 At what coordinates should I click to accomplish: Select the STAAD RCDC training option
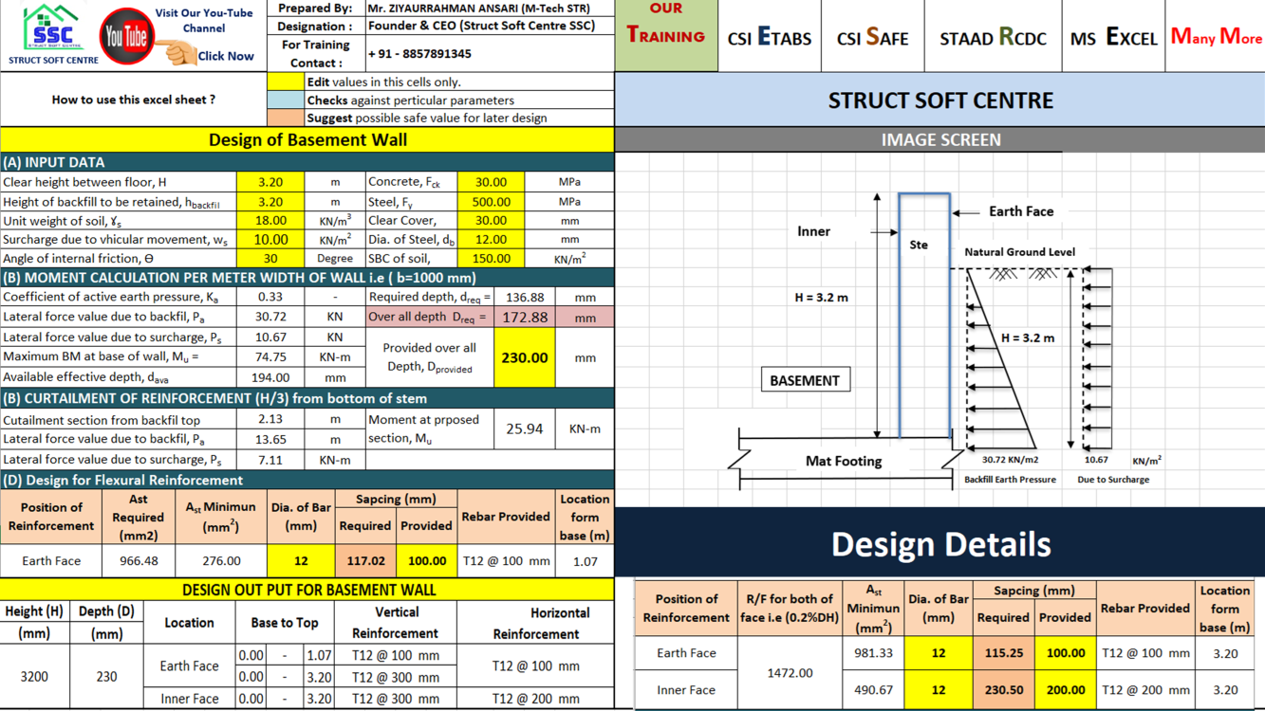tap(993, 38)
